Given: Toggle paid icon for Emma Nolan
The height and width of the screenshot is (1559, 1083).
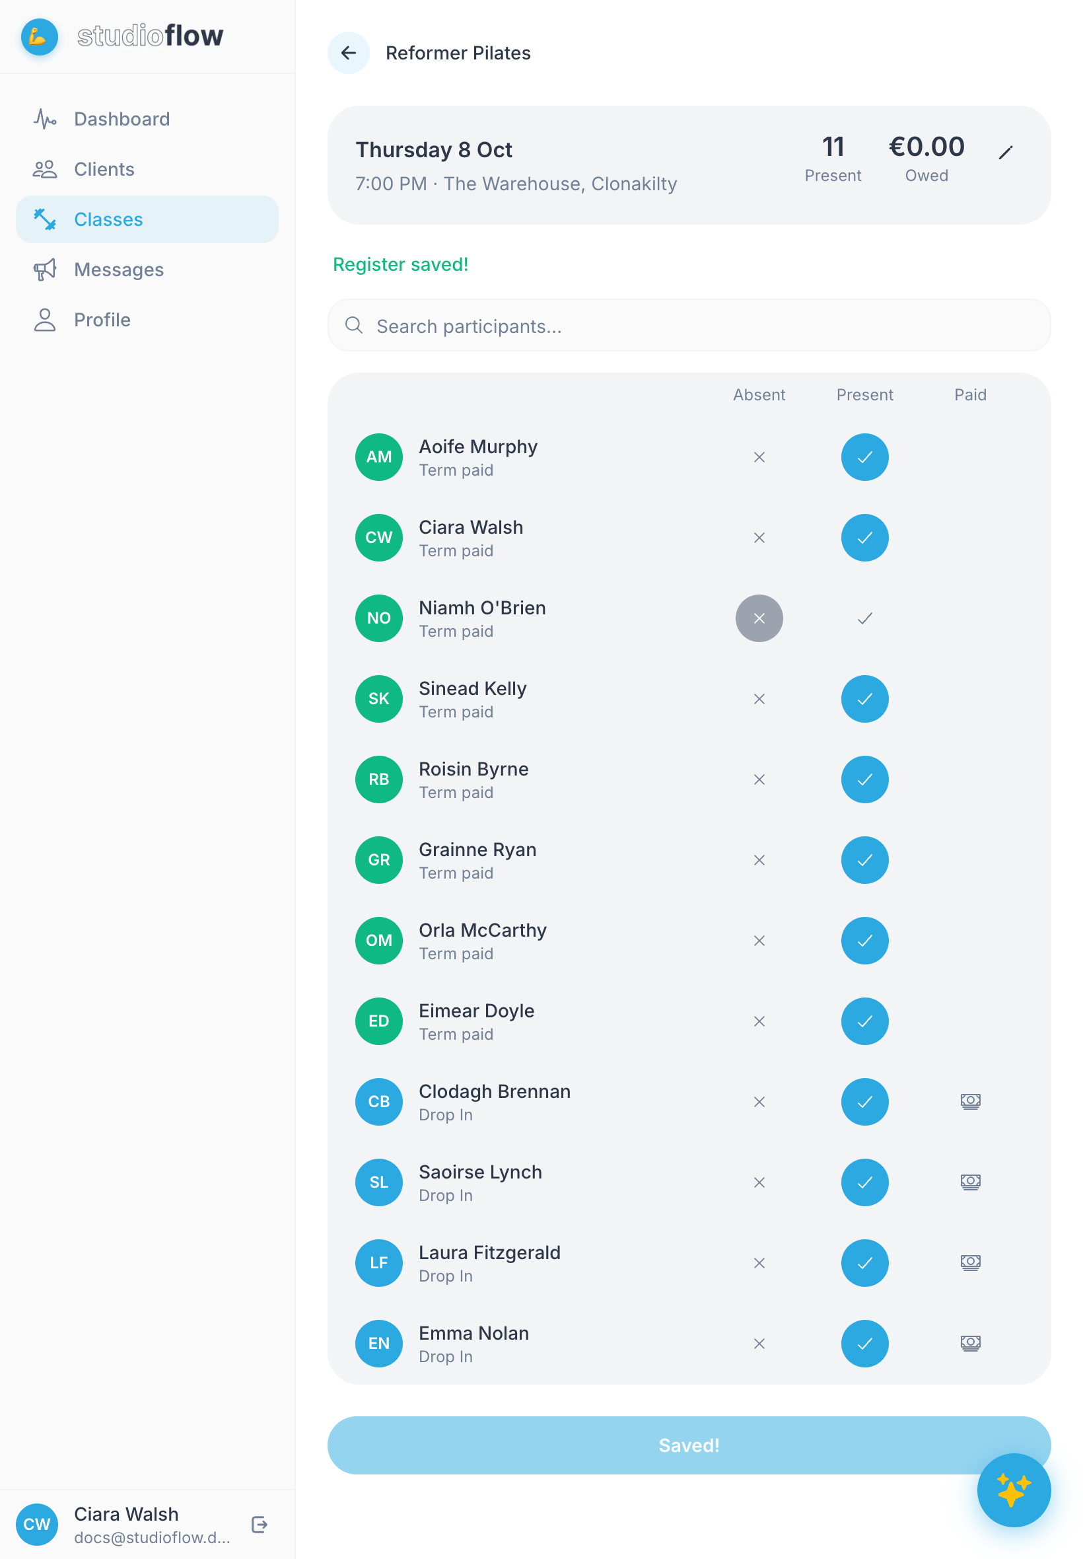Looking at the screenshot, I should point(970,1343).
